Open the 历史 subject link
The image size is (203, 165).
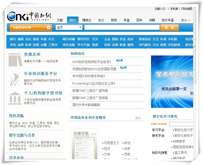point(127,154)
